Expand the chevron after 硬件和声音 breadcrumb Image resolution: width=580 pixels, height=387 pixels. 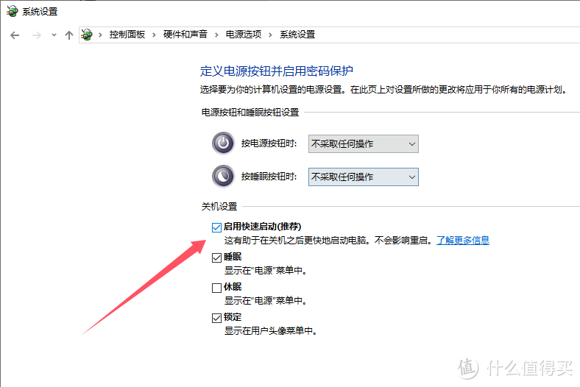point(216,35)
